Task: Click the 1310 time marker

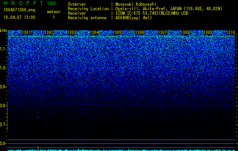Action: tap(230, 32)
